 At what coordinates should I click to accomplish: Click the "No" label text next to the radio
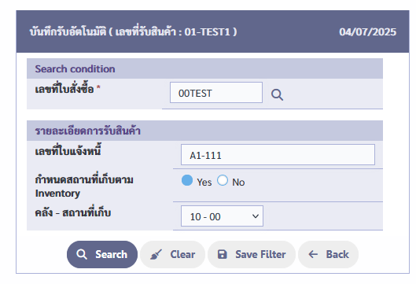click(238, 183)
